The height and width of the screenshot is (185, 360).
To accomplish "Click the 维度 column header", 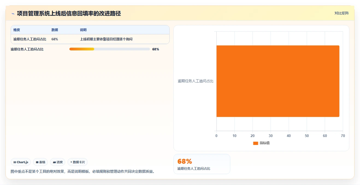I will [x=17, y=30].
